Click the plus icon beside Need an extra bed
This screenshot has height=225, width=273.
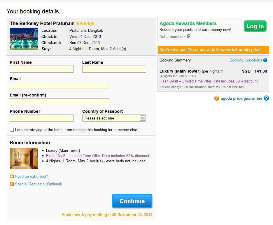[12, 176]
